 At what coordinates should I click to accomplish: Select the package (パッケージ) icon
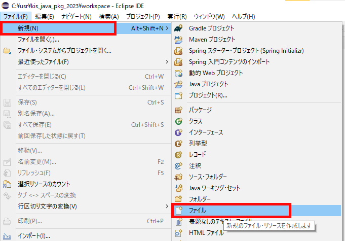coord(178,110)
